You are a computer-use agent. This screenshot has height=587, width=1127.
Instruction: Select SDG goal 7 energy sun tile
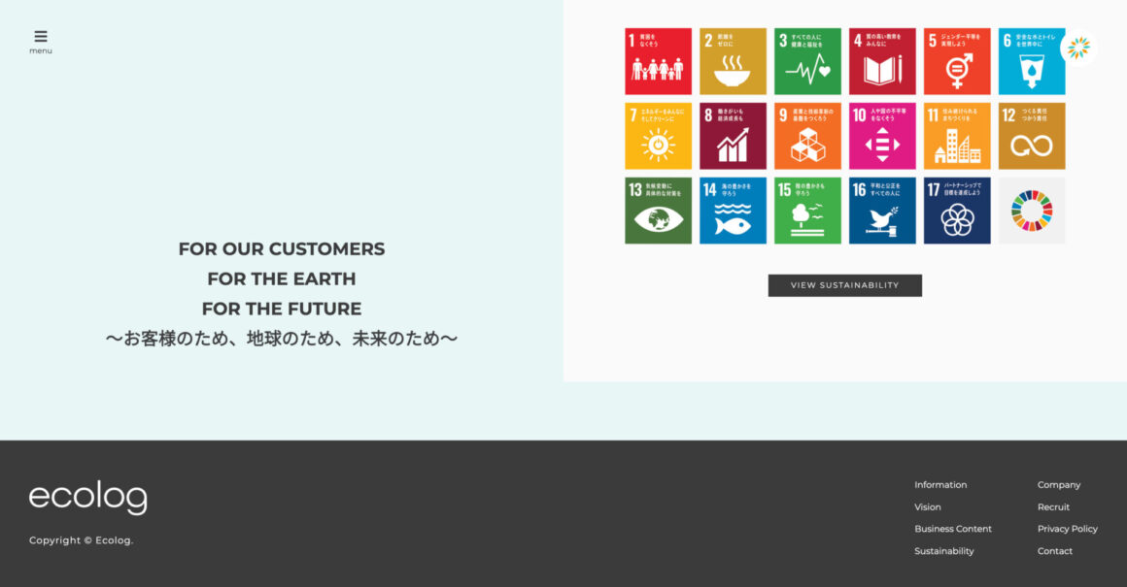click(x=658, y=136)
